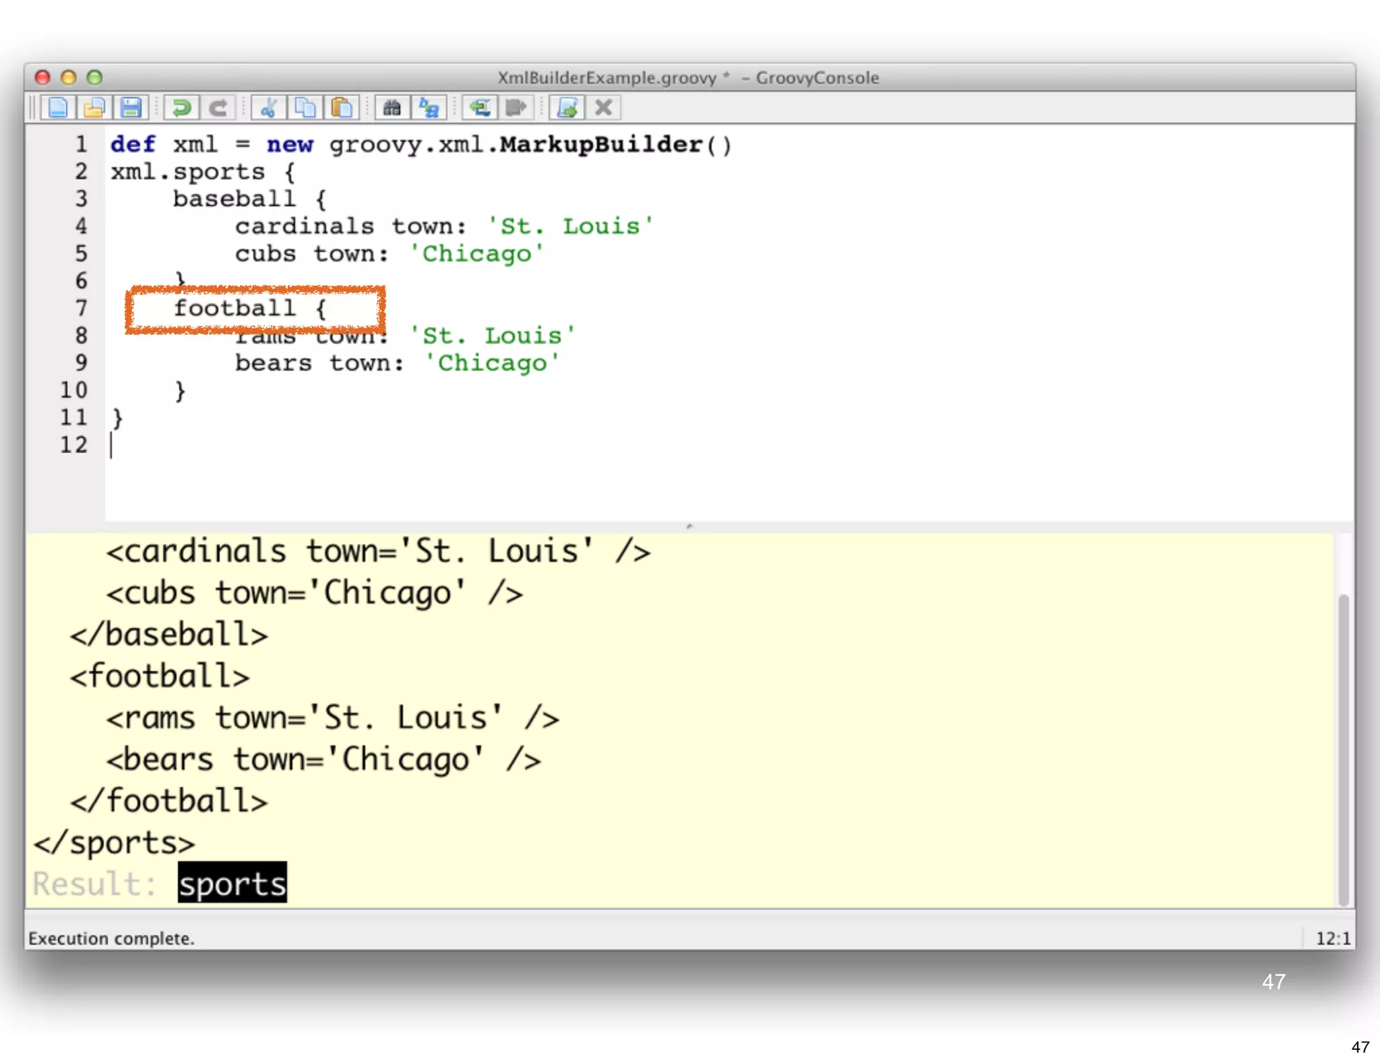The image size is (1380, 1062).
Task: Click the grey Redo arrow icon
Action: (218, 108)
